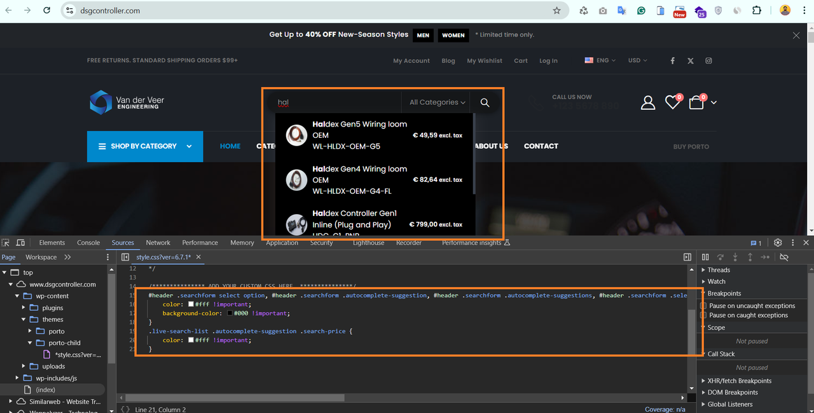Open the ENG language dropdown

(x=600, y=60)
